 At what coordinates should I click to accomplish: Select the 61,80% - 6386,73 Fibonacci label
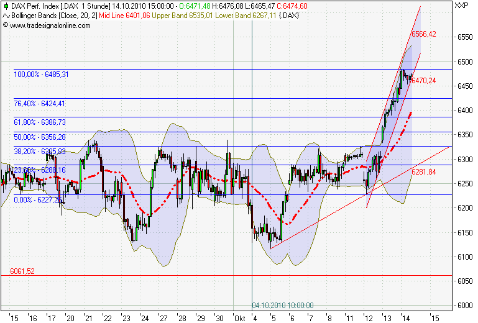pyautogui.click(x=40, y=122)
